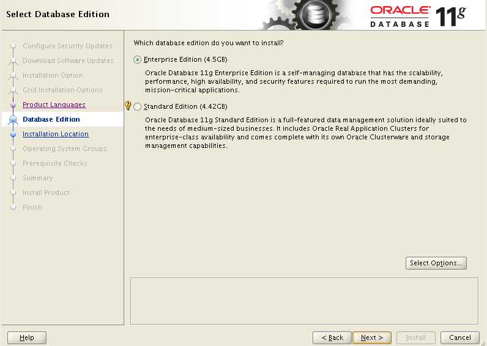Screen dimensions: 487x346
Task: Click the Summary step label
Action: point(37,178)
